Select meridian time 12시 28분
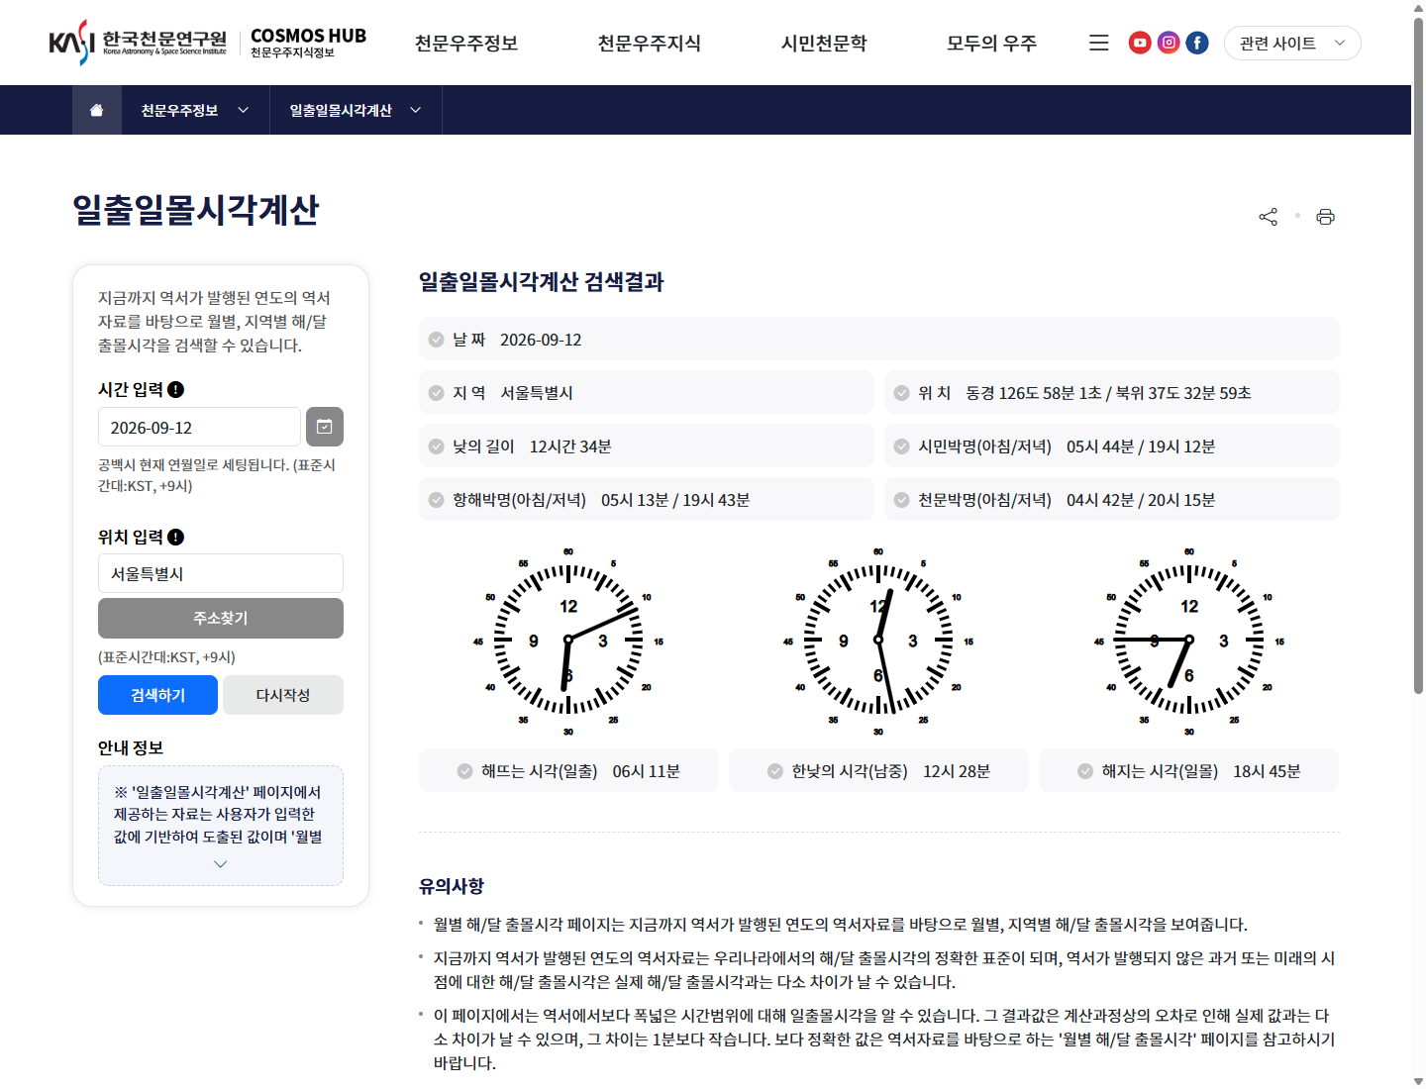The width and height of the screenshot is (1426, 1089). coord(957,771)
